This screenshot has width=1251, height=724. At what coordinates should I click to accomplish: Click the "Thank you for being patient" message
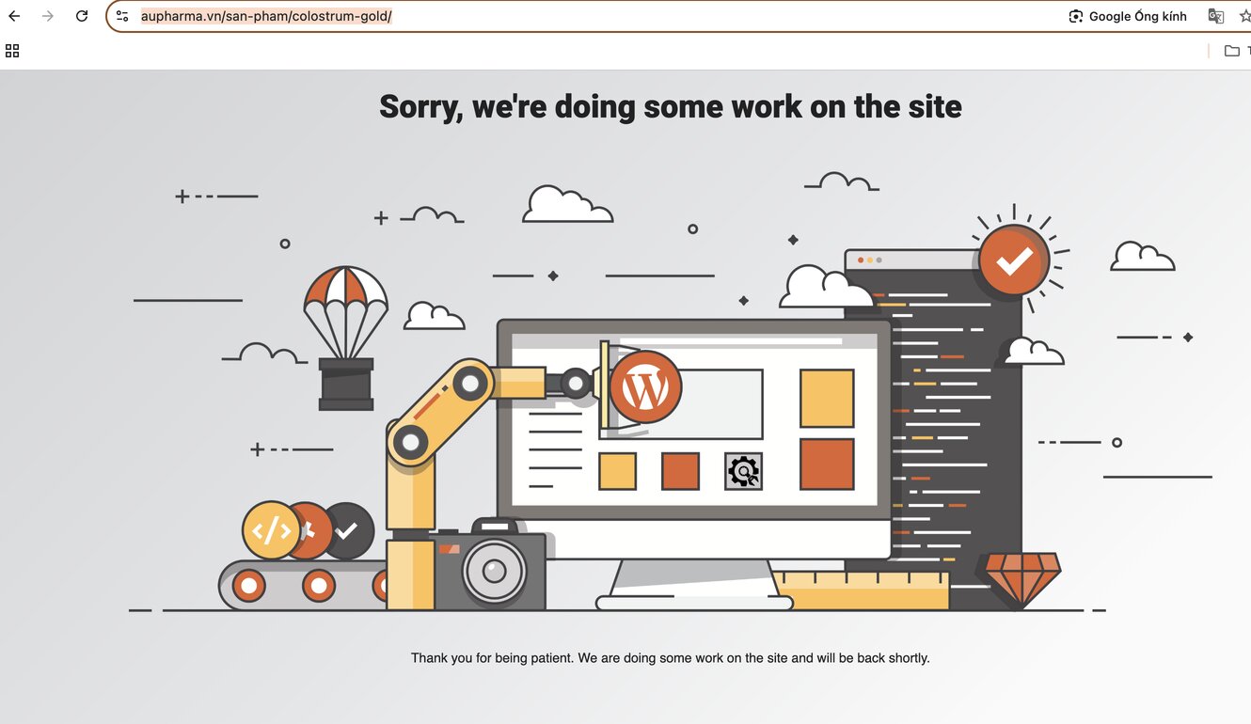[671, 658]
